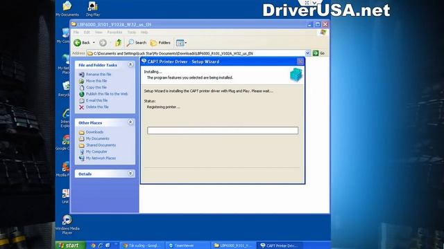Open the File menu in Explorer
This screenshot has height=249, width=444.
(x=76, y=33)
